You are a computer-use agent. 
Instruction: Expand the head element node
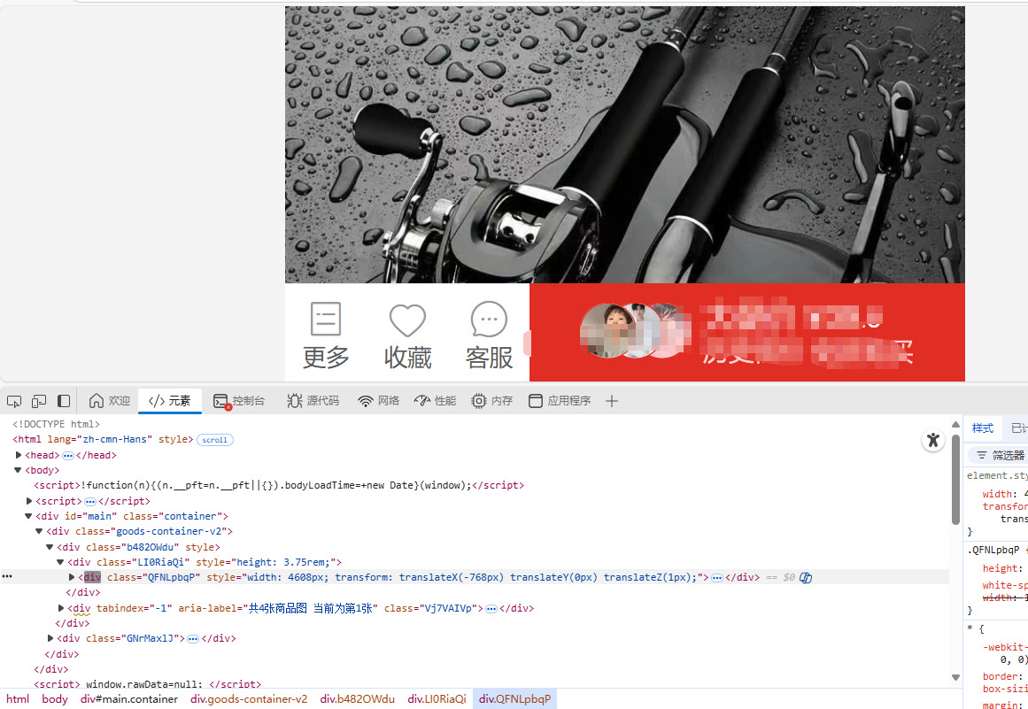pyautogui.click(x=19, y=455)
